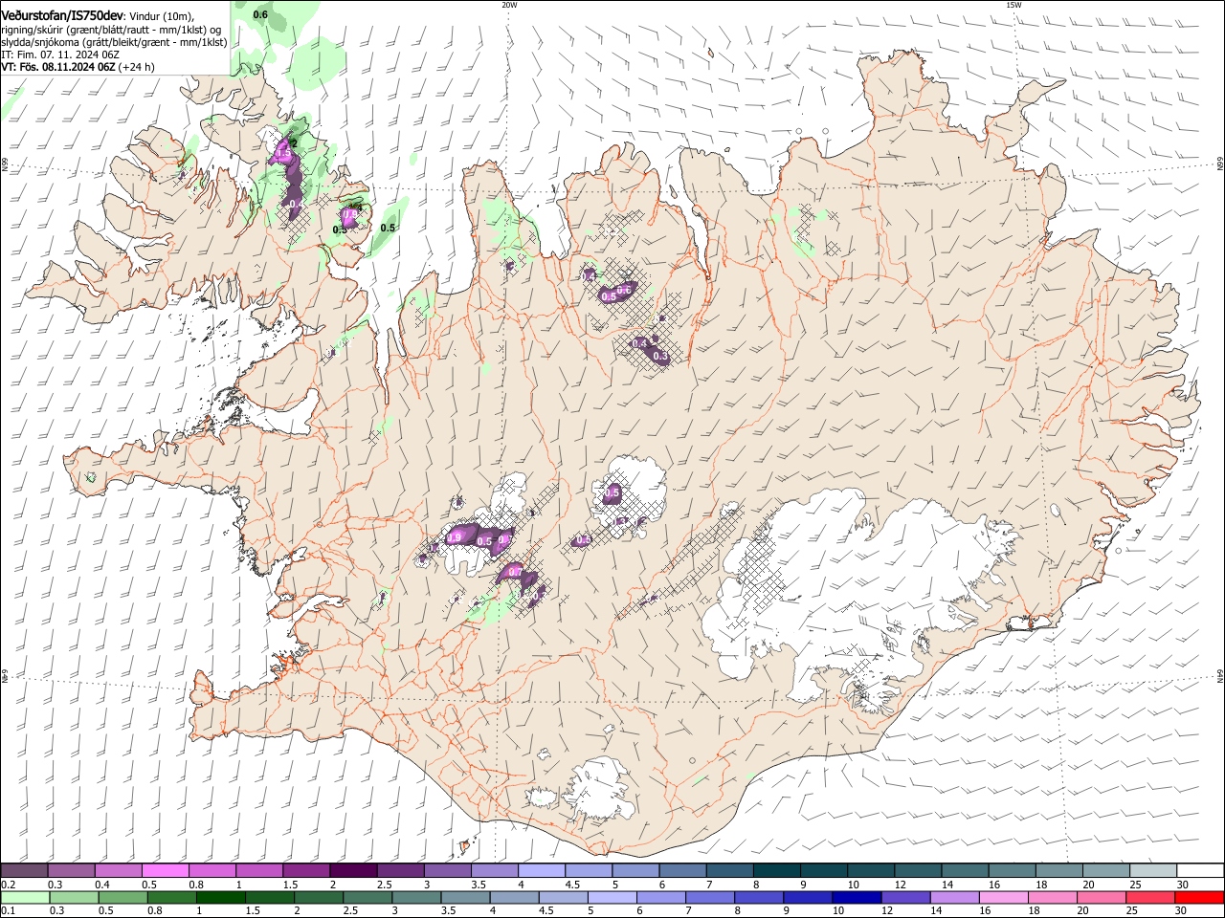Click the '0.6' precipitation value near top edge
This screenshot has width=1225, height=918.
260,15
